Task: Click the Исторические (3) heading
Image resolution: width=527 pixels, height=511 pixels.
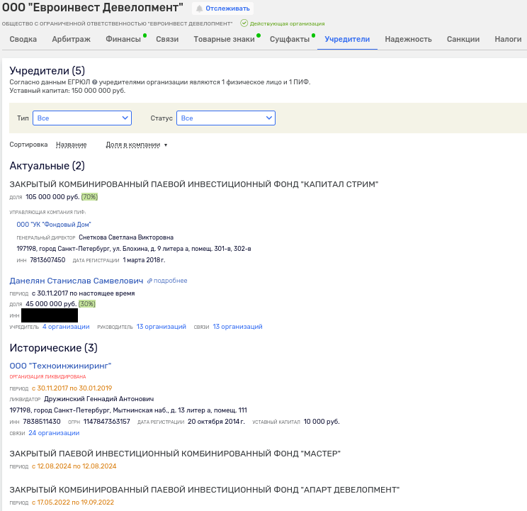Action: [53, 348]
